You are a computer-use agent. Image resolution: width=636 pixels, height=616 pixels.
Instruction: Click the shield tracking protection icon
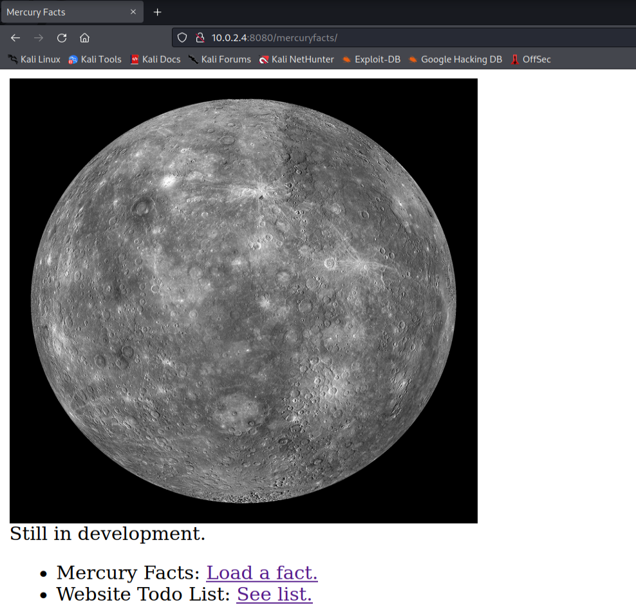182,37
